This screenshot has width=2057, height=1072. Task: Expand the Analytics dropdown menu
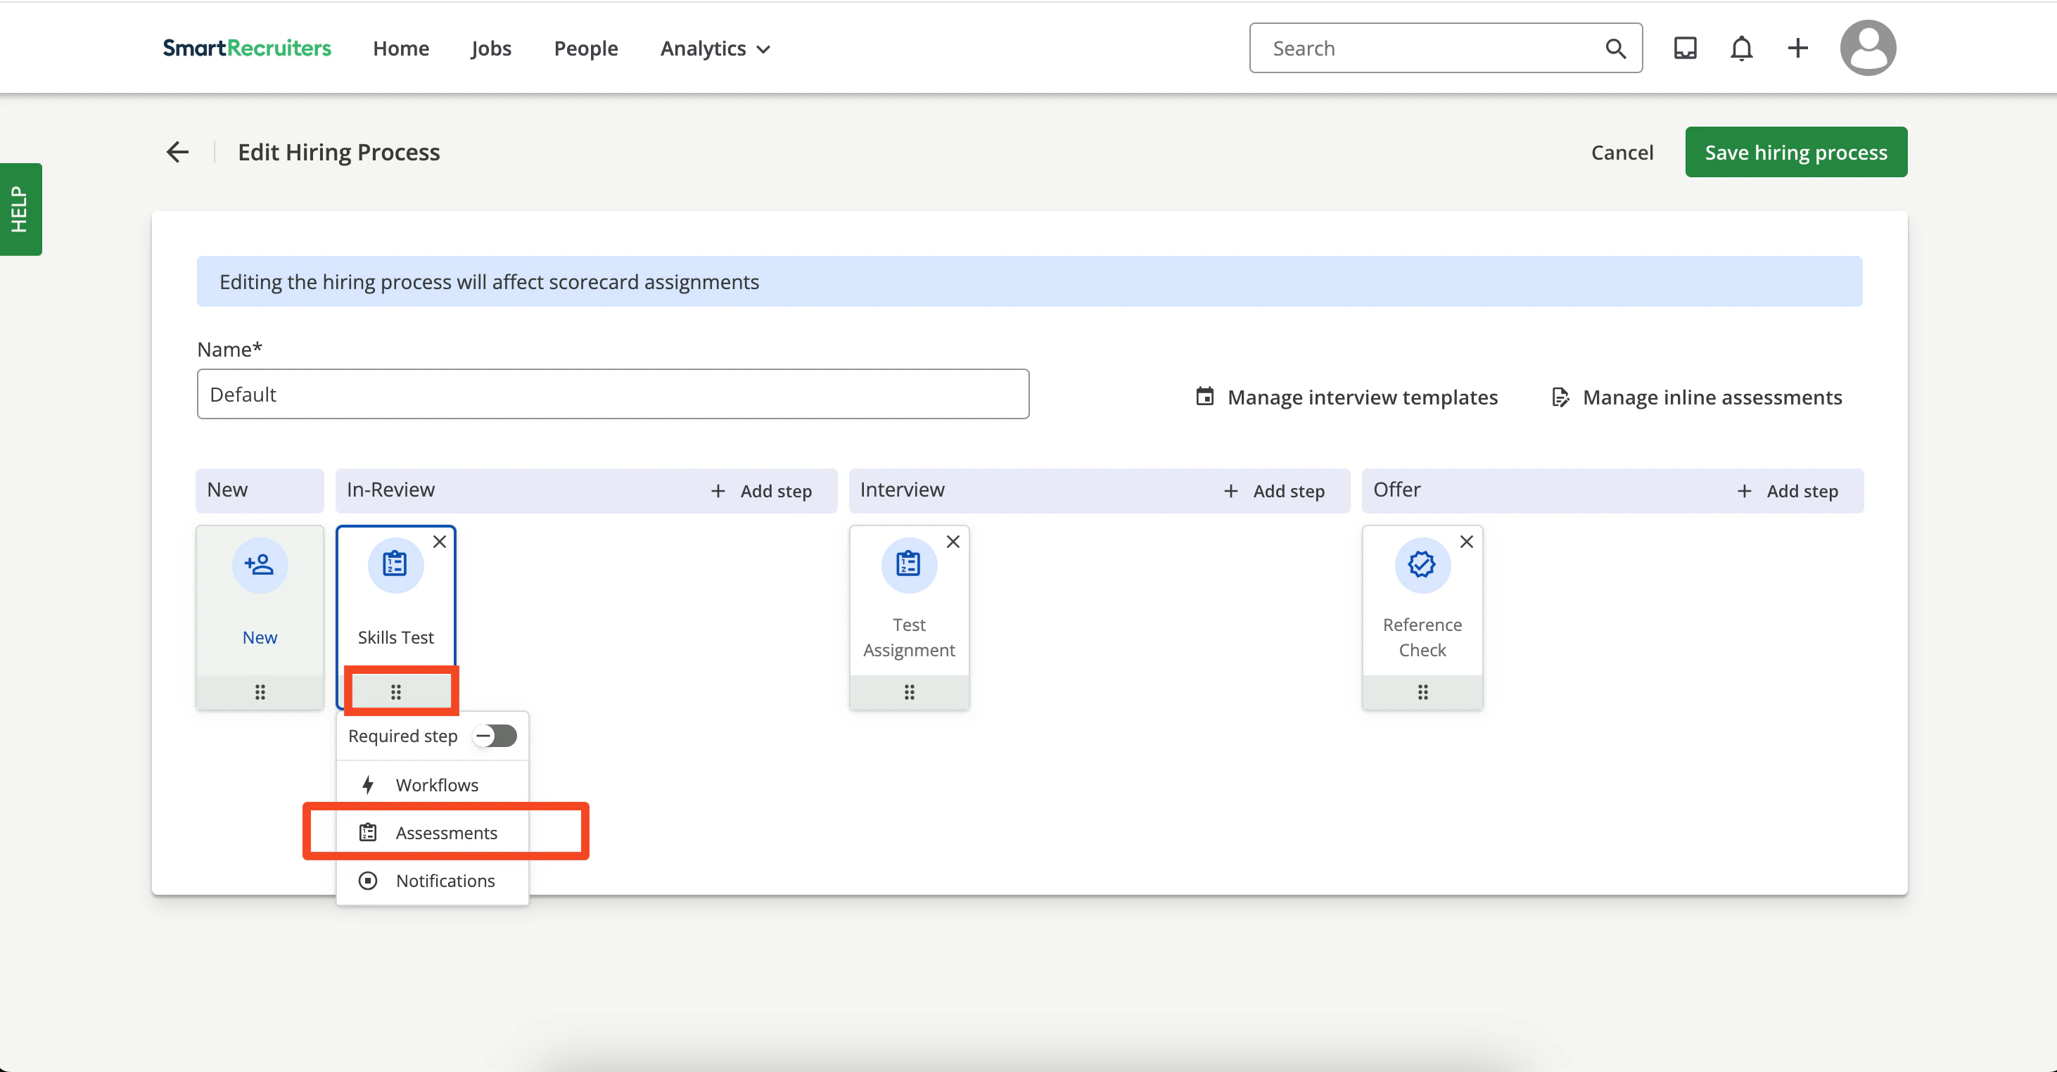tap(715, 49)
